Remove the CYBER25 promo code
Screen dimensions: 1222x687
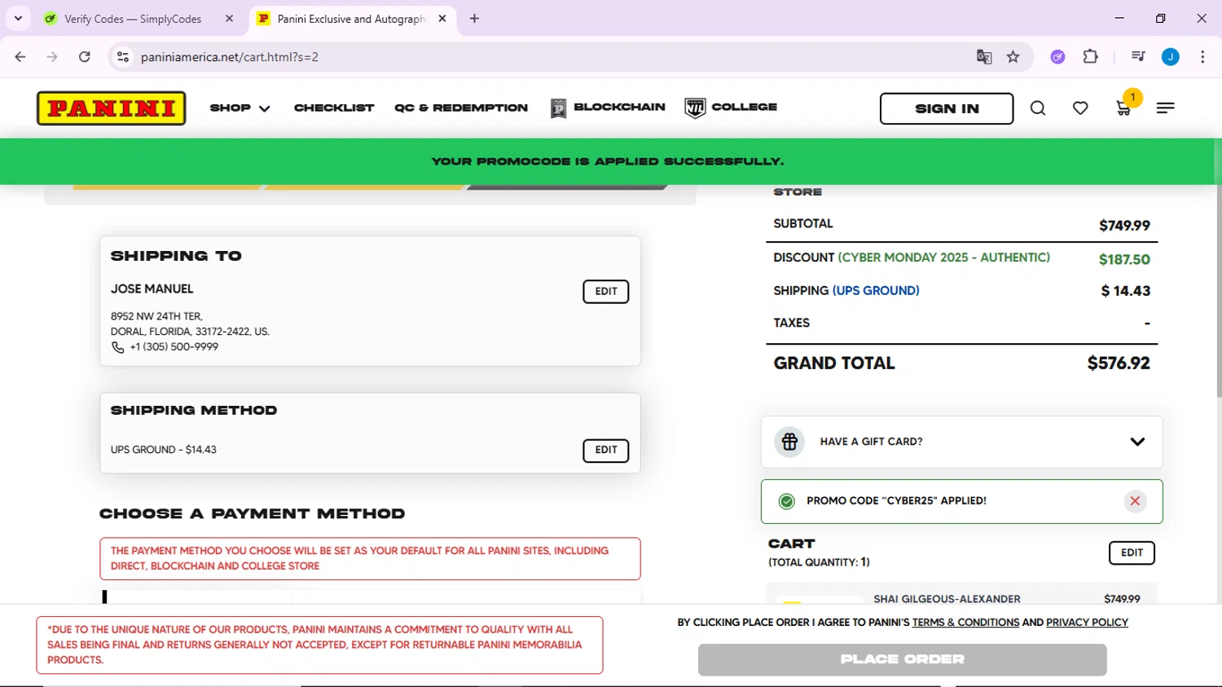click(x=1135, y=501)
